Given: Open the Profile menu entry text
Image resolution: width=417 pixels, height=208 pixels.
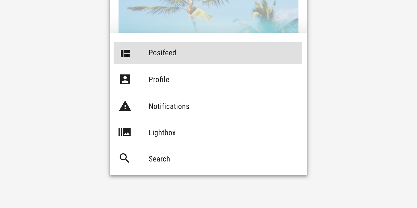Looking at the screenshot, I should [159, 80].
